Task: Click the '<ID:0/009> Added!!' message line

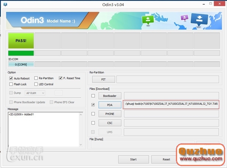Action: click(21, 114)
